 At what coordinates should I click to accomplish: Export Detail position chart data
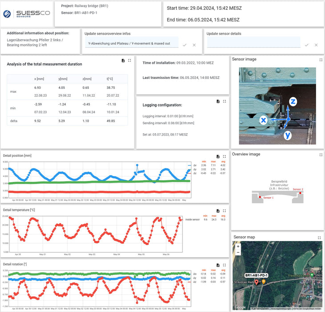218,156
